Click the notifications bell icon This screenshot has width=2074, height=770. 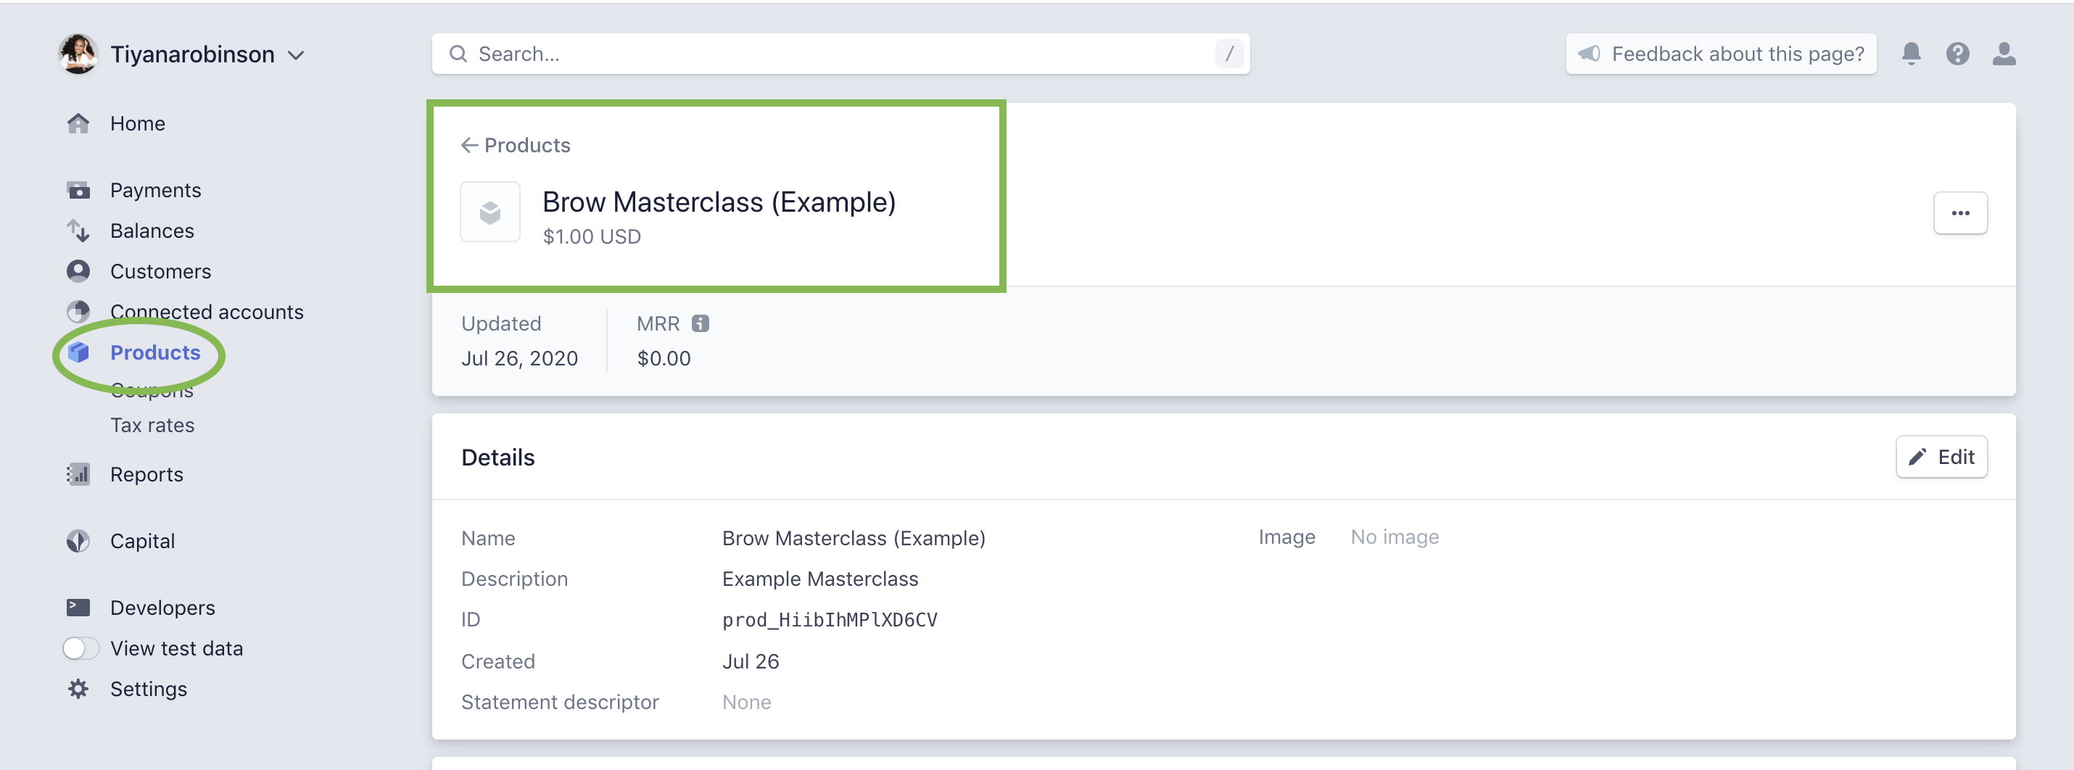[x=1911, y=54]
